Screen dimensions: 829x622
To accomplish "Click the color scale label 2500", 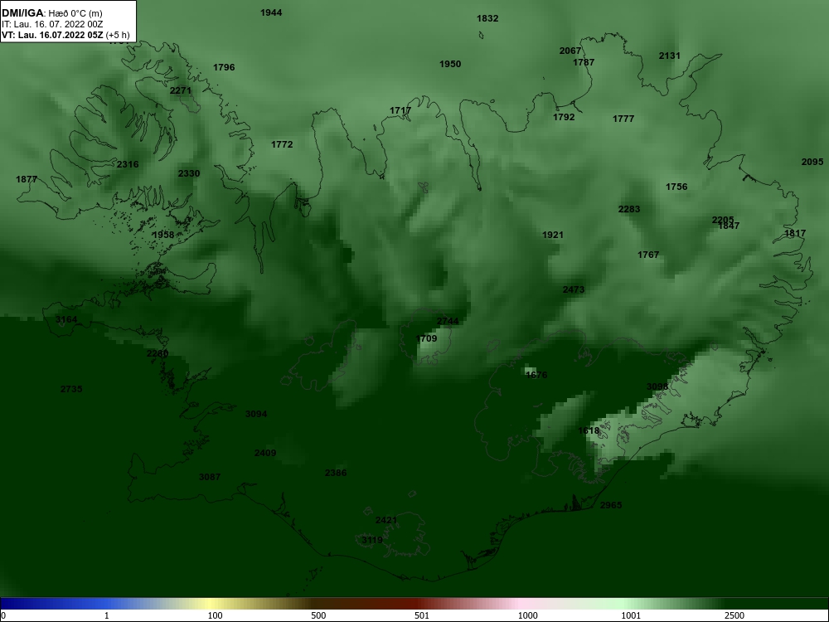I will 734,615.
